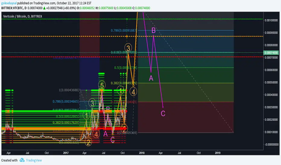Click the 0.00100000 price axis label
The image size is (281, 165).
point(271,20)
